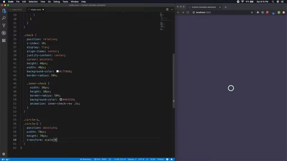This screenshot has width=287, height=161.
Task: Click the battery indicator in the menu bar
Action: point(250,2)
